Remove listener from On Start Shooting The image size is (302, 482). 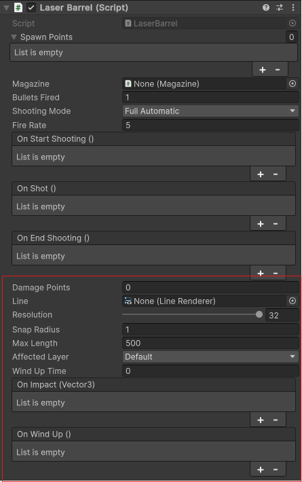[276, 174]
